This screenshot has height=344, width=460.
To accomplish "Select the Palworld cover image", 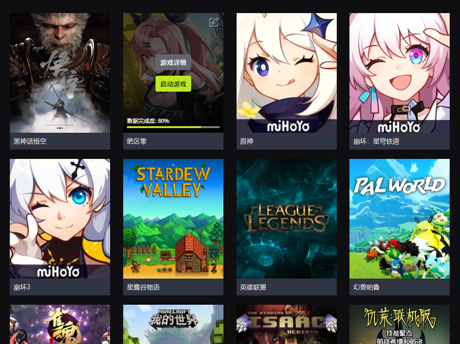I will tap(400, 219).
